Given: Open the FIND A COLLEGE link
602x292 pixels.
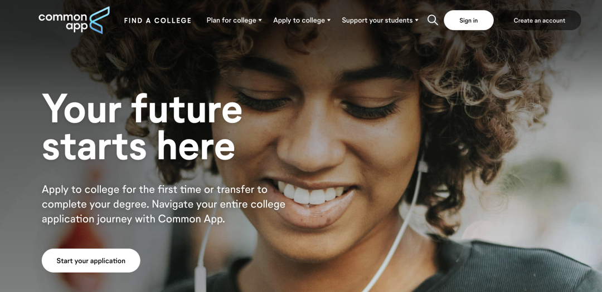Looking at the screenshot, I should tap(157, 21).
